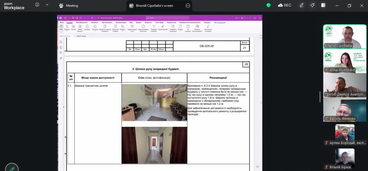Open the Comment ribbon tab
The height and width of the screenshot is (171, 368).
121,23
